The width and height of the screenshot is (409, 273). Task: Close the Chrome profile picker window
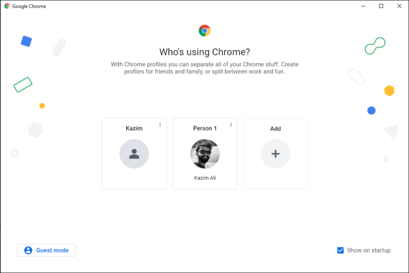tap(399, 6)
